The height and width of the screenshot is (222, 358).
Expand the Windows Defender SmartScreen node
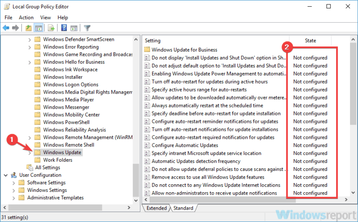[29, 40]
